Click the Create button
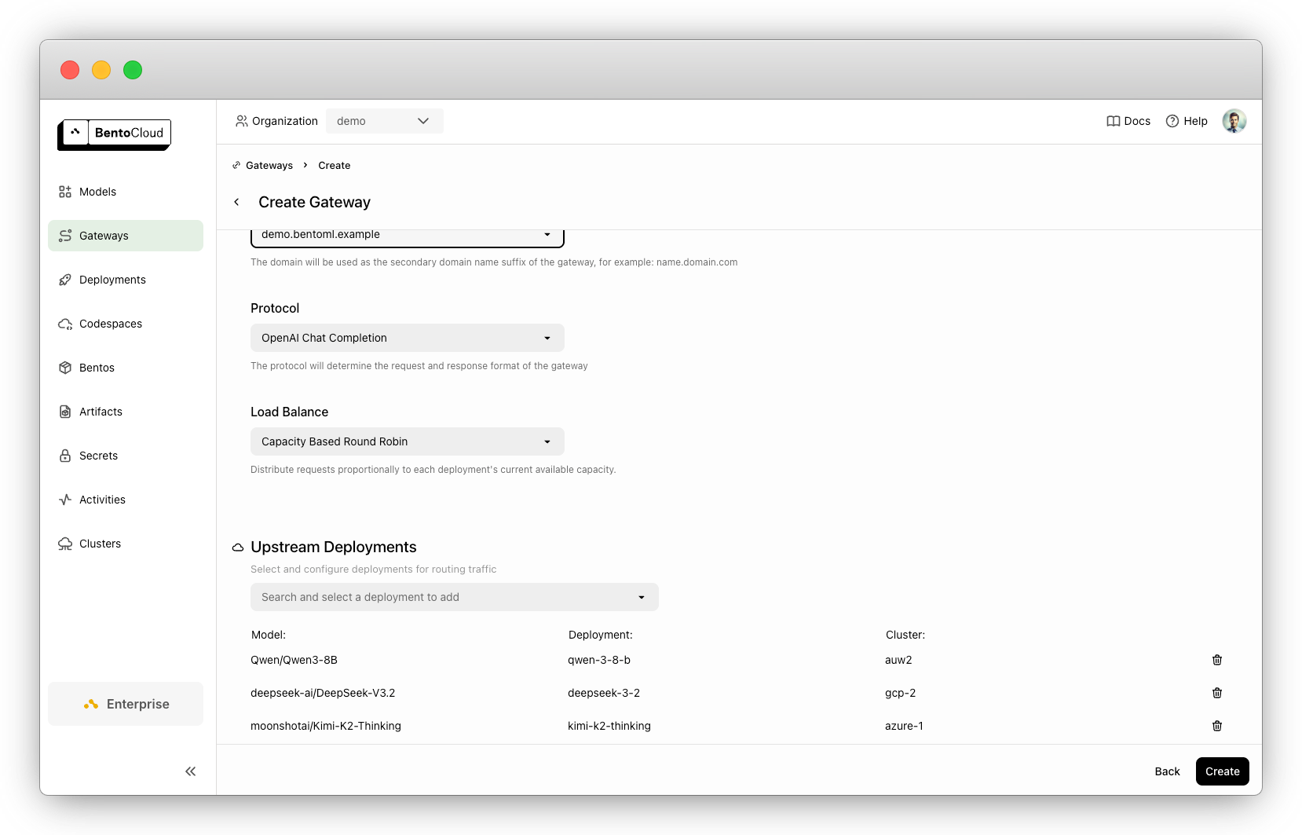1302x835 pixels. pos(1223,771)
